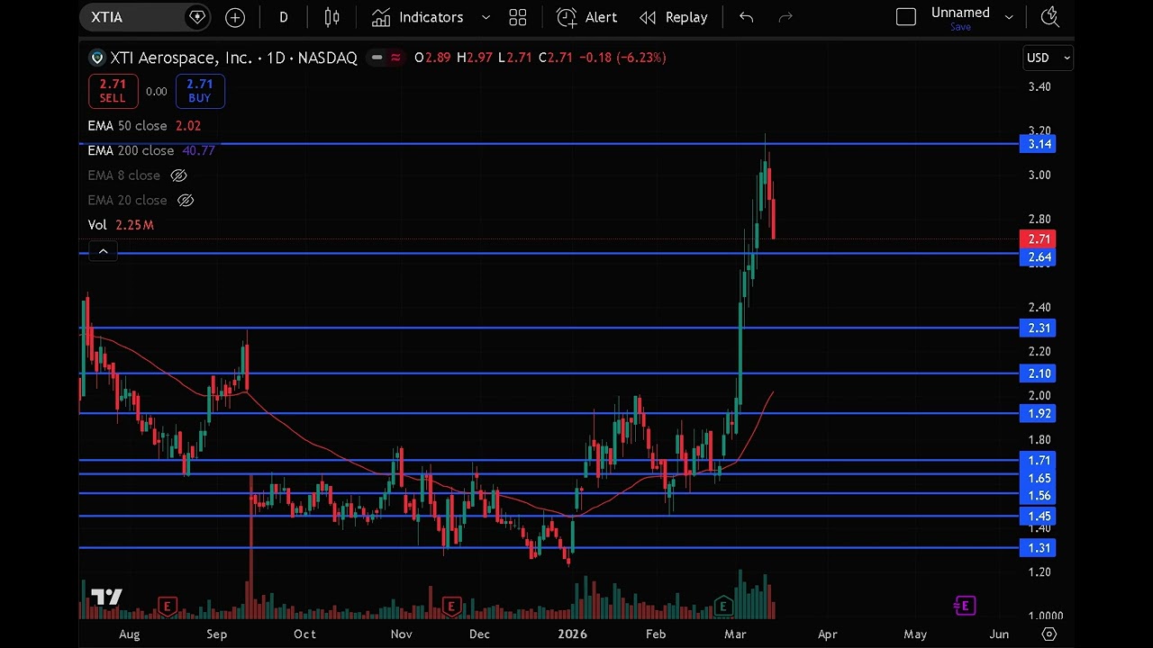Redo the last chart action
This screenshot has width=1153, height=648.
785,17
